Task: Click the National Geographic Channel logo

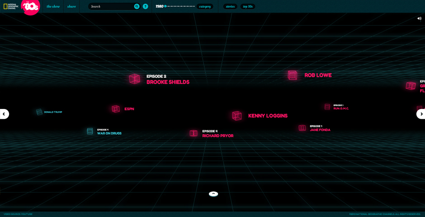Action: [11, 6]
